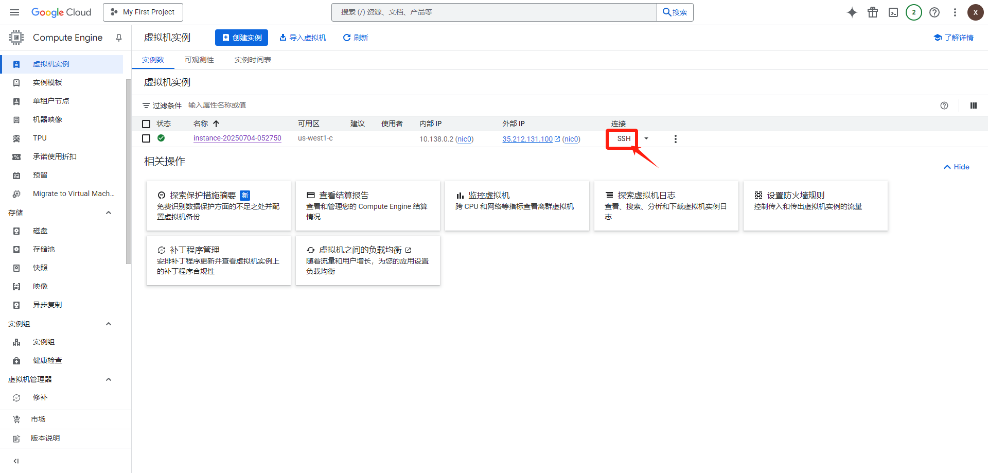
Task: Pin Compute Engine with the pin icon
Action: point(119,38)
